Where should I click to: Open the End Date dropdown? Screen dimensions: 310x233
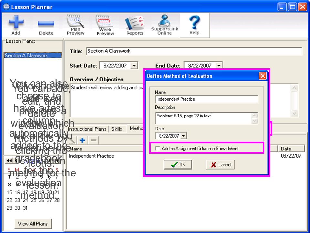(219, 66)
